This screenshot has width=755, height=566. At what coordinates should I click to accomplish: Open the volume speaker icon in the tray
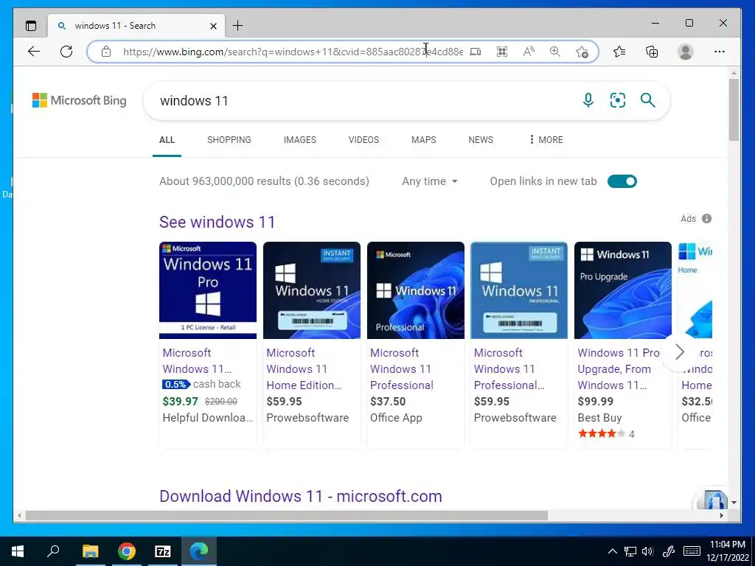click(647, 551)
